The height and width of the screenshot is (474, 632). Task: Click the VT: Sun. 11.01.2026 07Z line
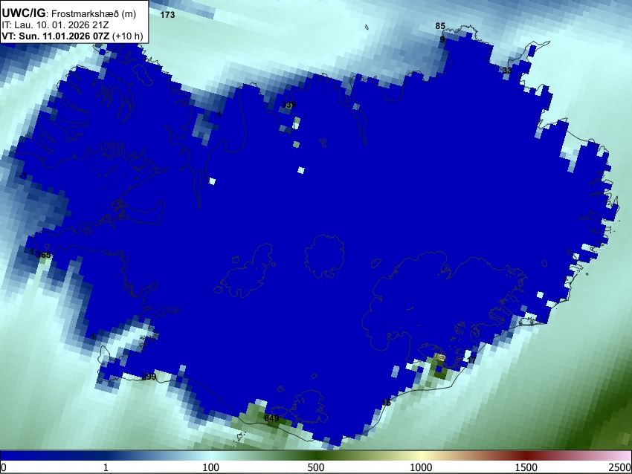pos(72,36)
